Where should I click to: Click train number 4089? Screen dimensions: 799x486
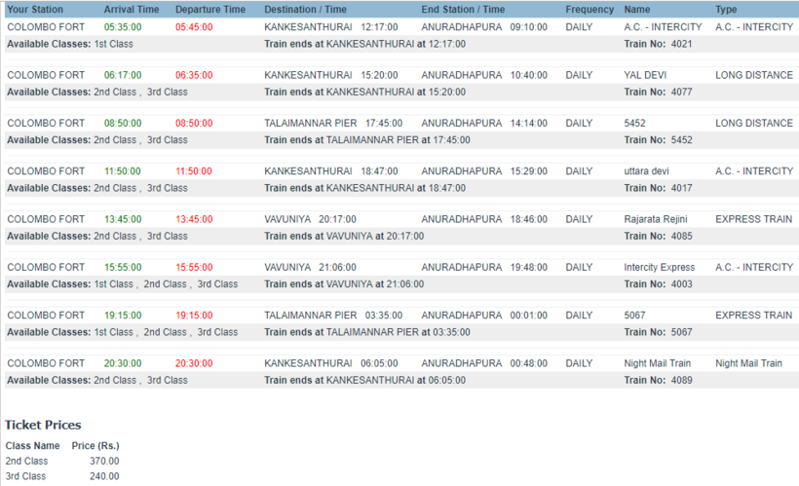[x=682, y=380]
